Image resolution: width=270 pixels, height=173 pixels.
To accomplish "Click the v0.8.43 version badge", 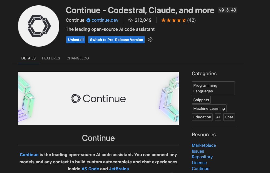I will pyautogui.click(x=227, y=10).
